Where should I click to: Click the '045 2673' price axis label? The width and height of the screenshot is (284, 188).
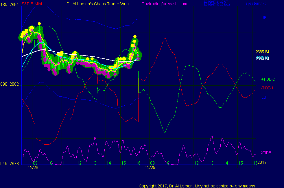click(10, 164)
